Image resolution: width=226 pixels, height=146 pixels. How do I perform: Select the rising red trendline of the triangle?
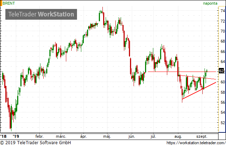pyautogui.click(x=199, y=91)
